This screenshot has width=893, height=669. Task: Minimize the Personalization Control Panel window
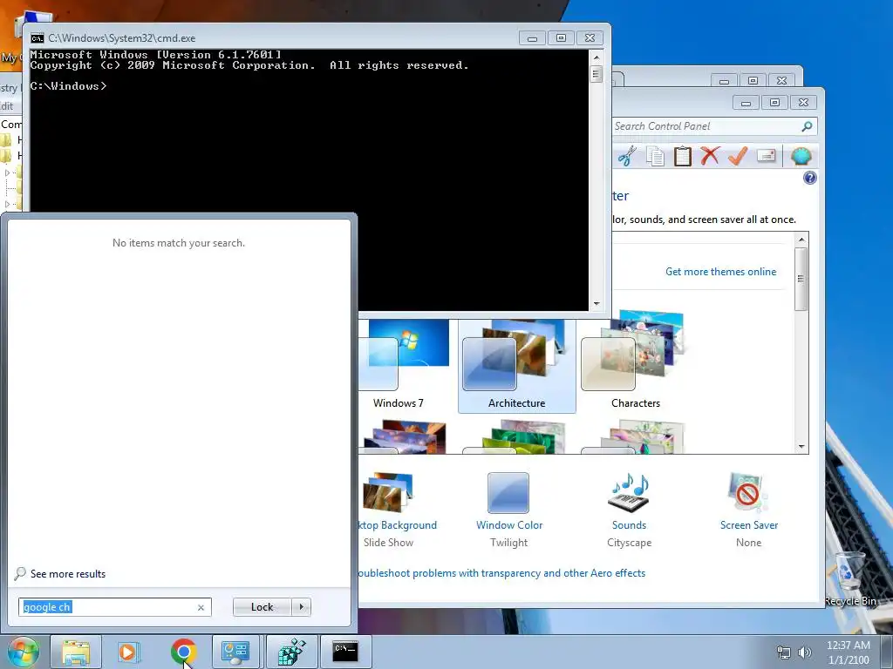[x=746, y=103]
